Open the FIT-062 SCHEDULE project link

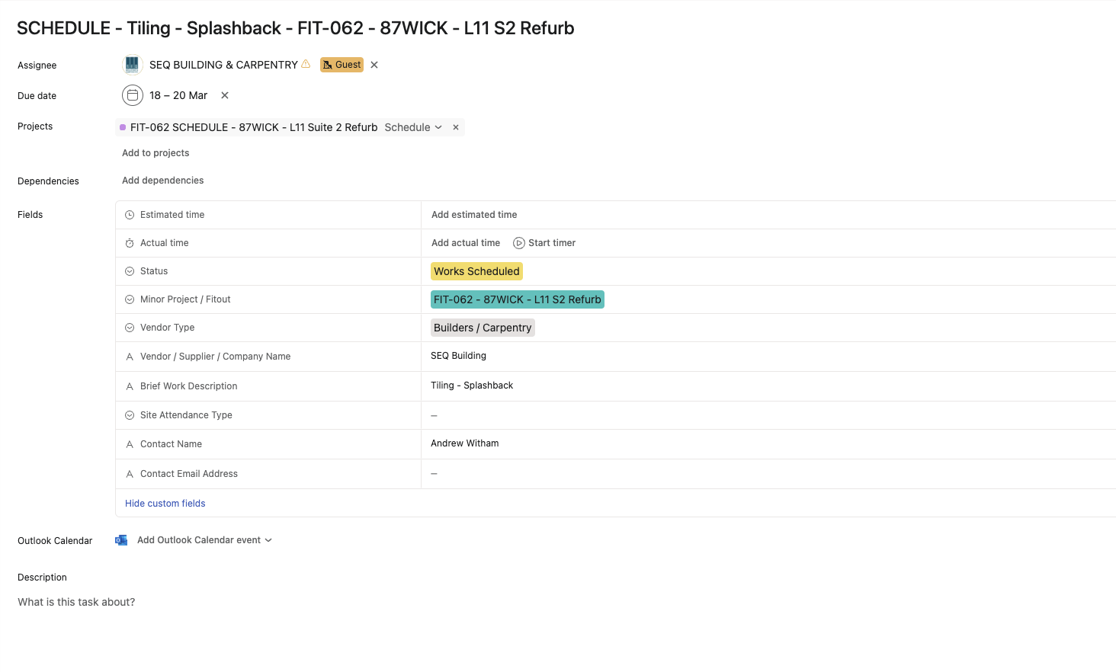pos(254,127)
